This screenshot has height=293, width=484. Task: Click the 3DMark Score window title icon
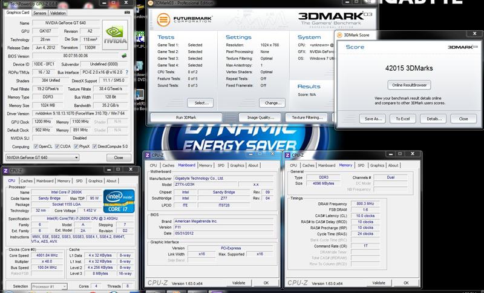(x=340, y=35)
